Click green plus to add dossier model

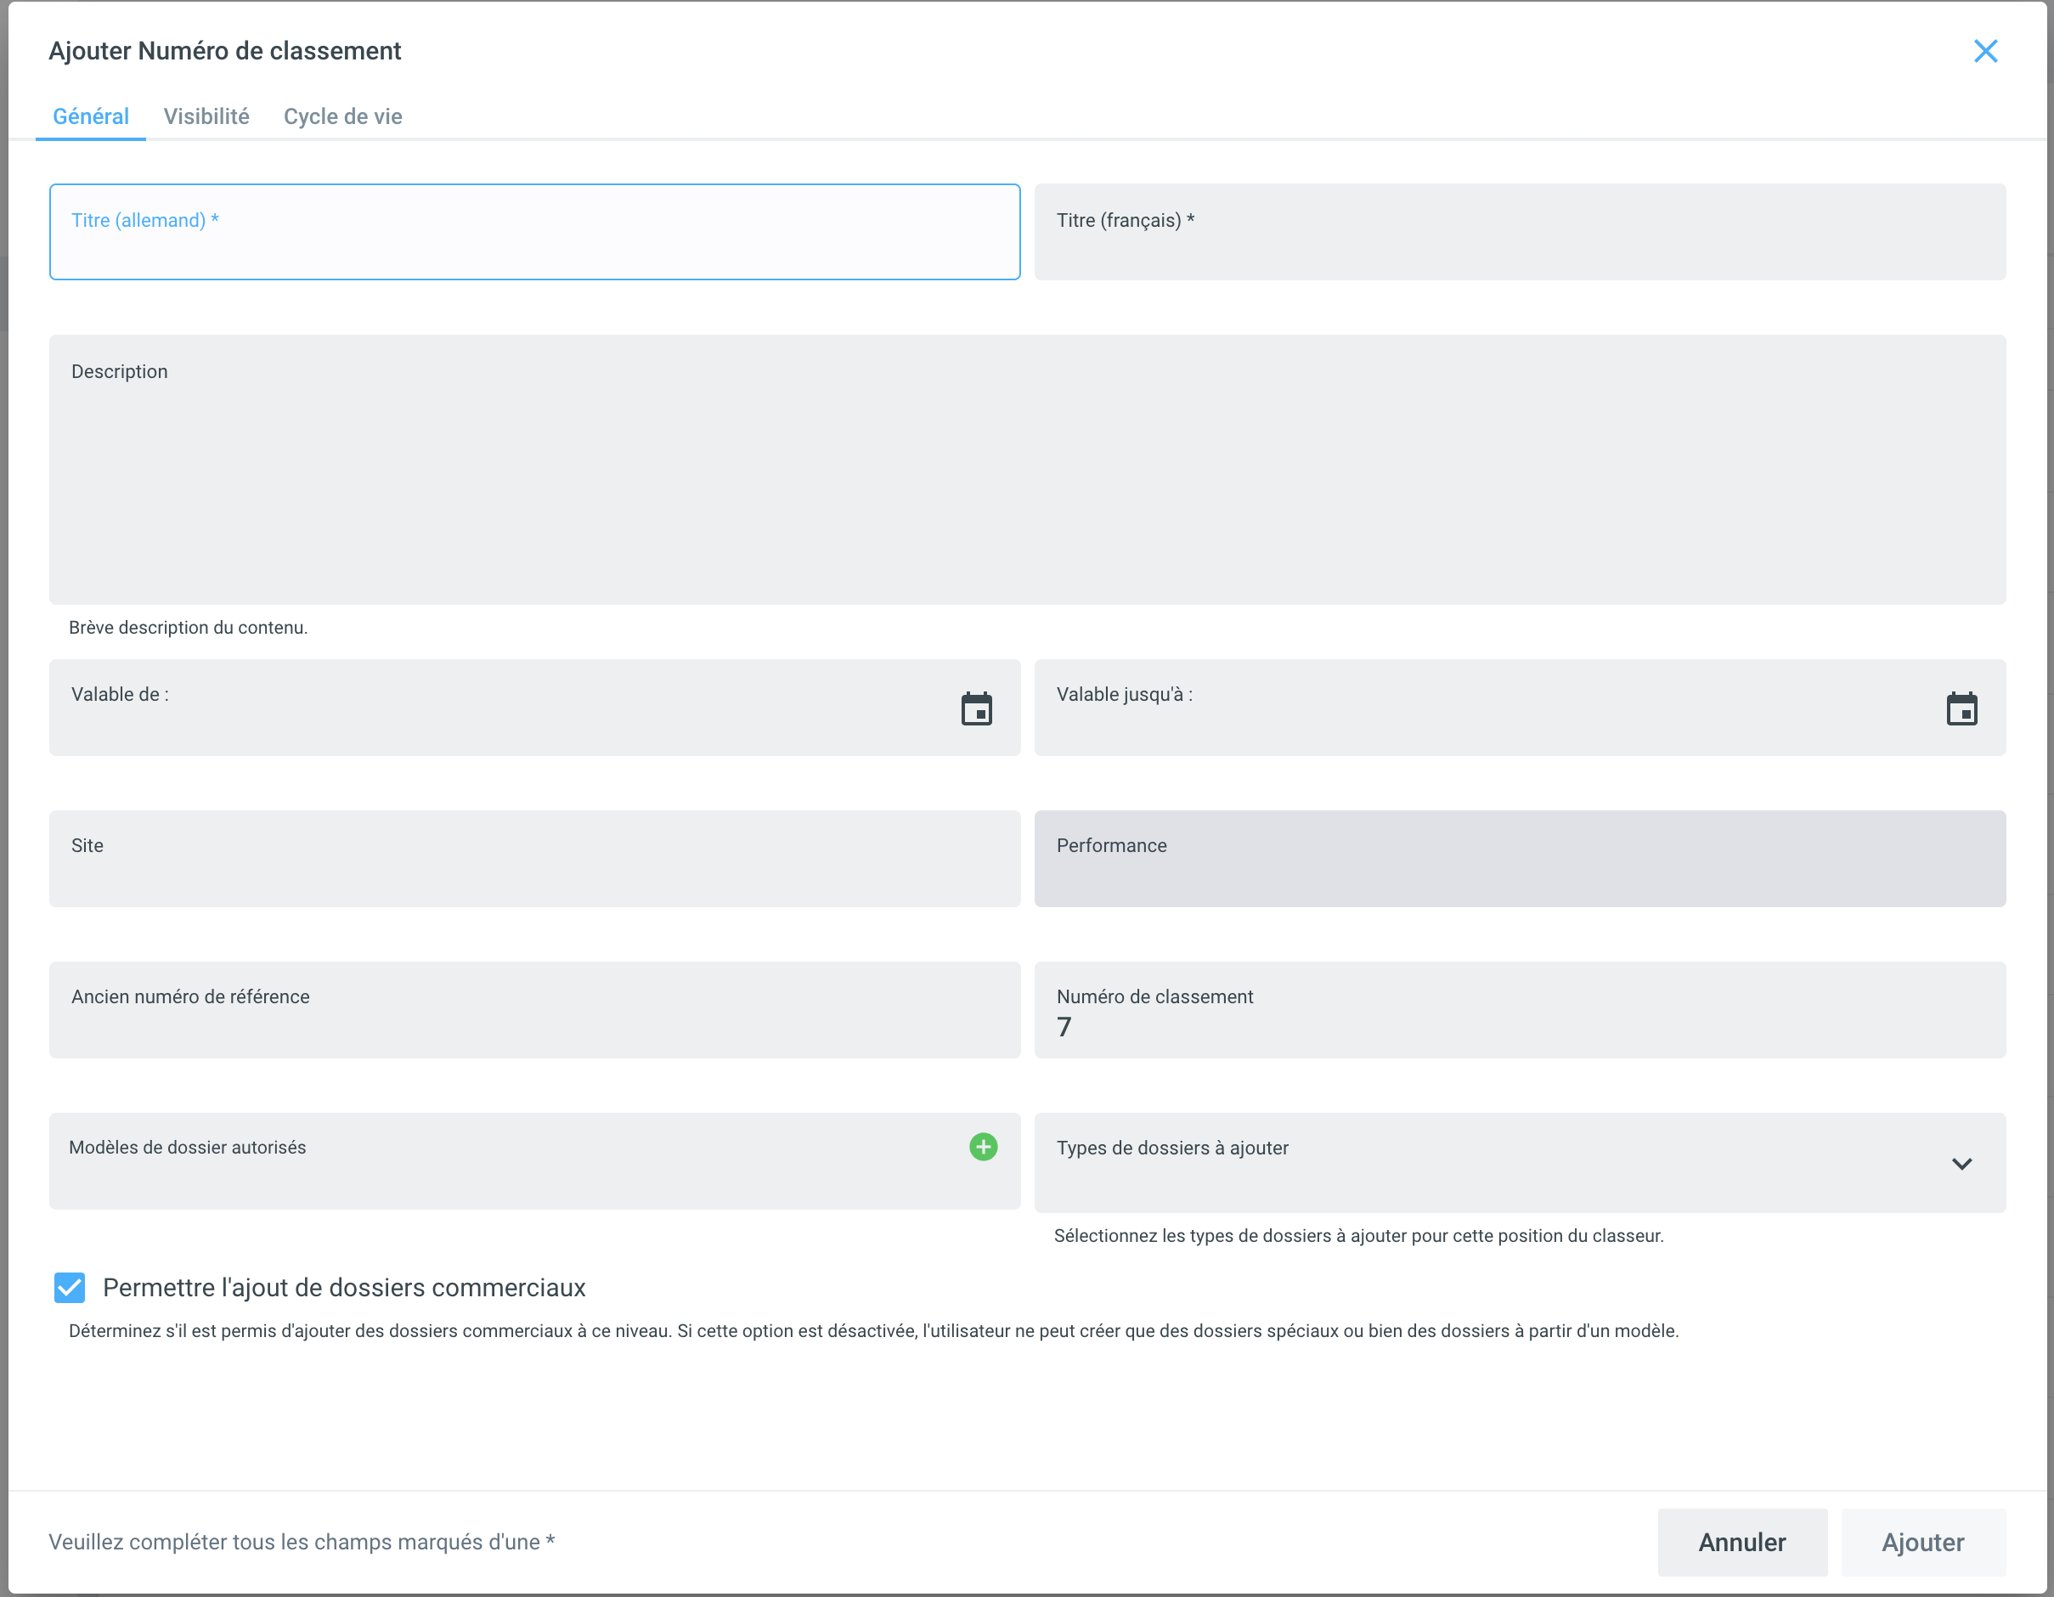(x=983, y=1147)
